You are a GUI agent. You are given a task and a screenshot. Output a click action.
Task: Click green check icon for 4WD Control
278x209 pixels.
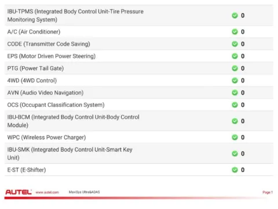click(x=235, y=81)
